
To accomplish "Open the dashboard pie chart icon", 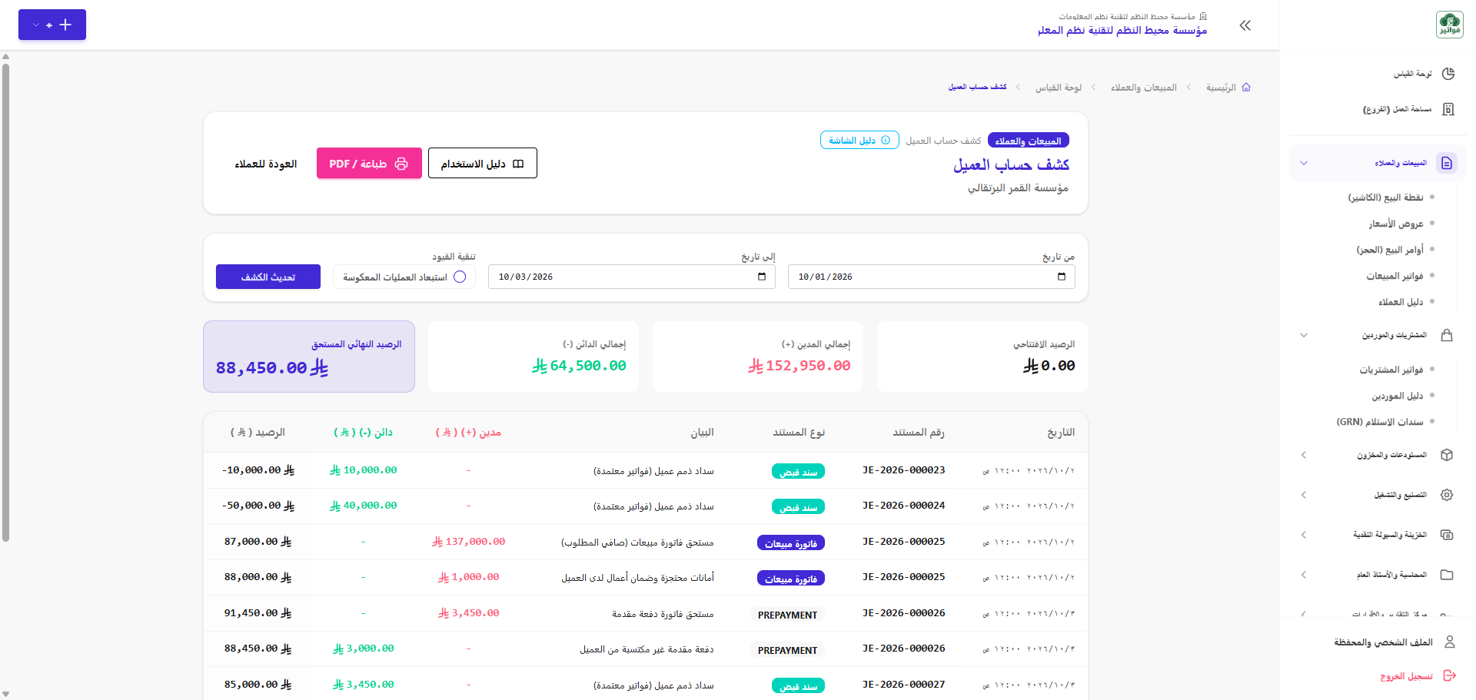I will tap(1448, 74).
